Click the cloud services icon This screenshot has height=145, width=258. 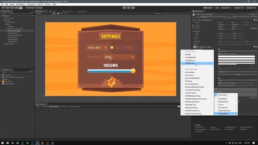(217, 8)
